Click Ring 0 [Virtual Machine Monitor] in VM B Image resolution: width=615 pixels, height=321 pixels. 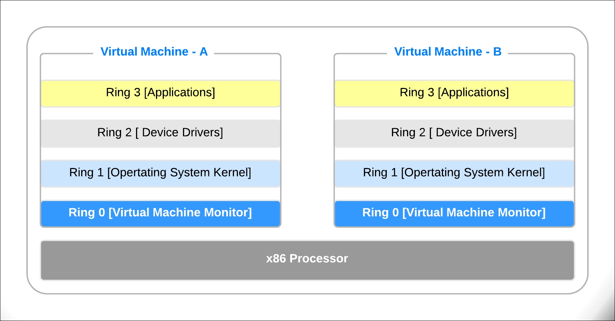(x=454, y=214)
